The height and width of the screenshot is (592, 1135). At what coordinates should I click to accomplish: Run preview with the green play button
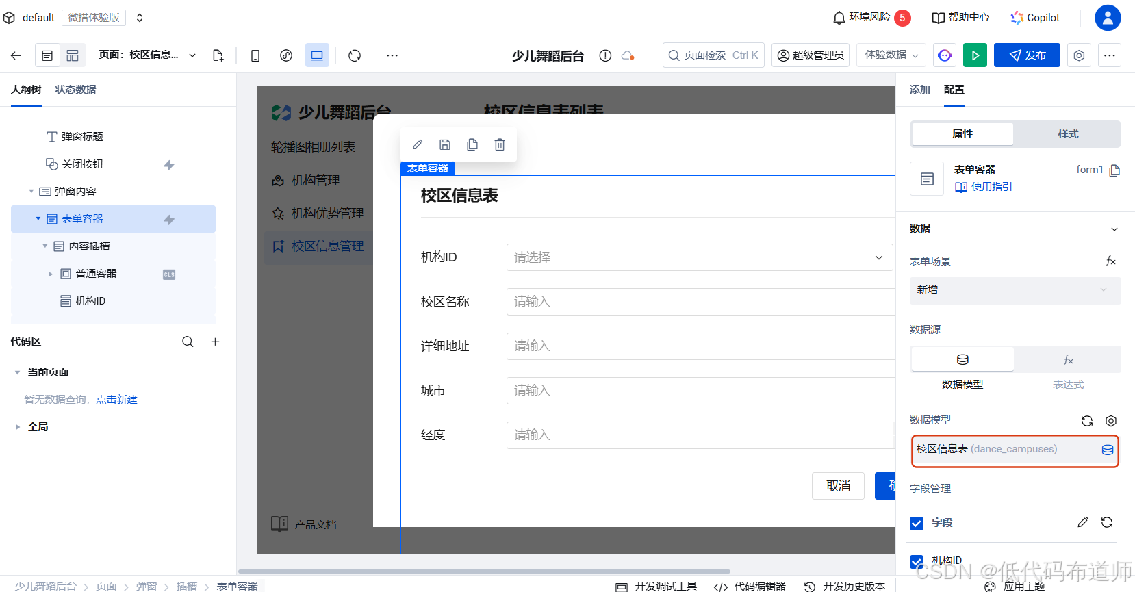coord(975,55)
